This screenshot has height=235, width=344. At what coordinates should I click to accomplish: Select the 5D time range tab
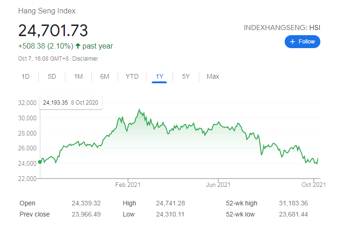[x=52, y=76]
